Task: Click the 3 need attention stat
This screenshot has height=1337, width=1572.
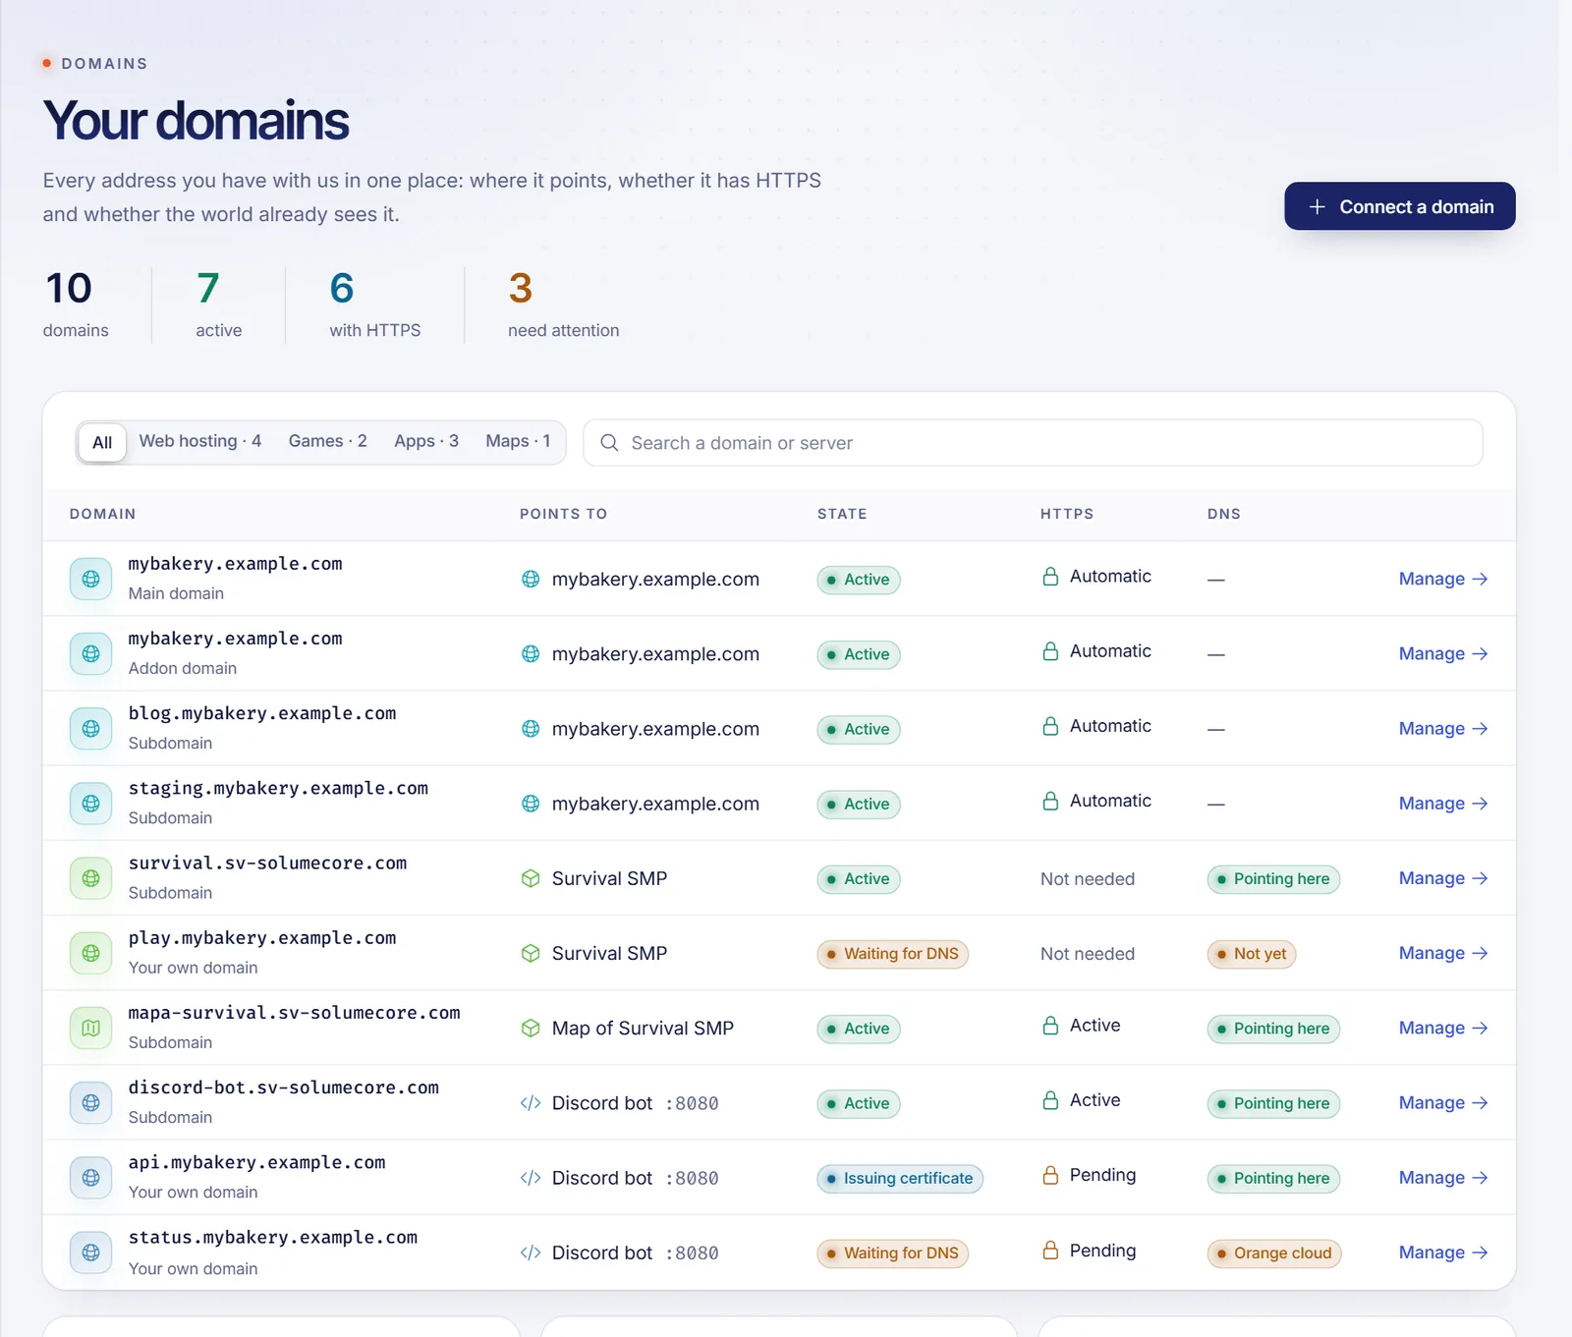Action: pyautogui.click(x=563, y=305)
